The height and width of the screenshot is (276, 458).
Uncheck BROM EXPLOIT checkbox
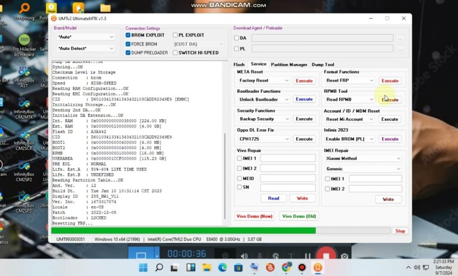tap(128, 35)
